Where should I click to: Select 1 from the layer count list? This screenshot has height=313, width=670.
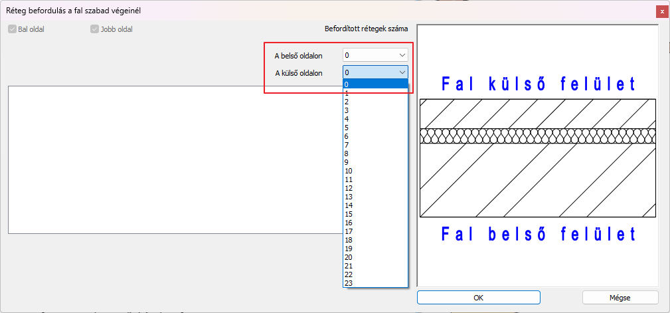click(375, 93)
